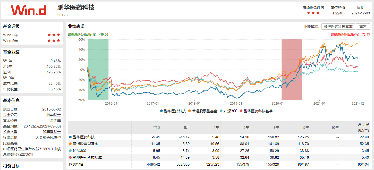This screenshot has height=170, width=374.
Task: Click the 同类排名 row label
Action: pos(76,164)
